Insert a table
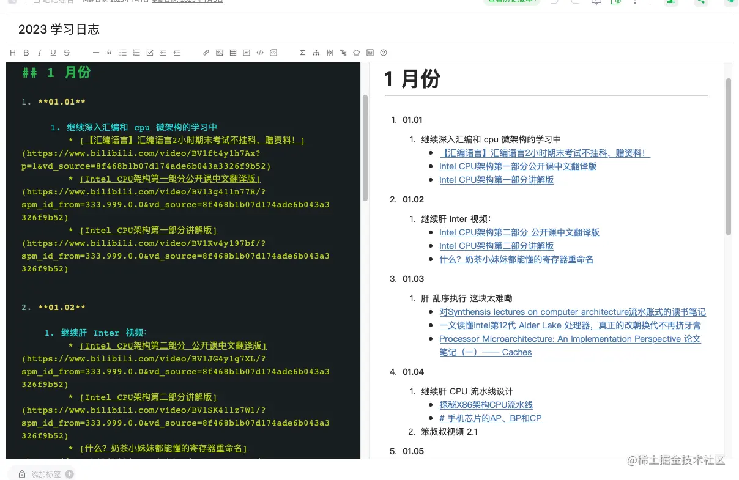 (x=233, y=53)
